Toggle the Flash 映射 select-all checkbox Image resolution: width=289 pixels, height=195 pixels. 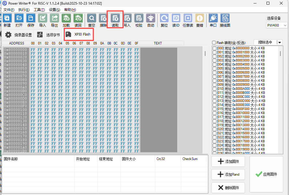tap(214, 43)
